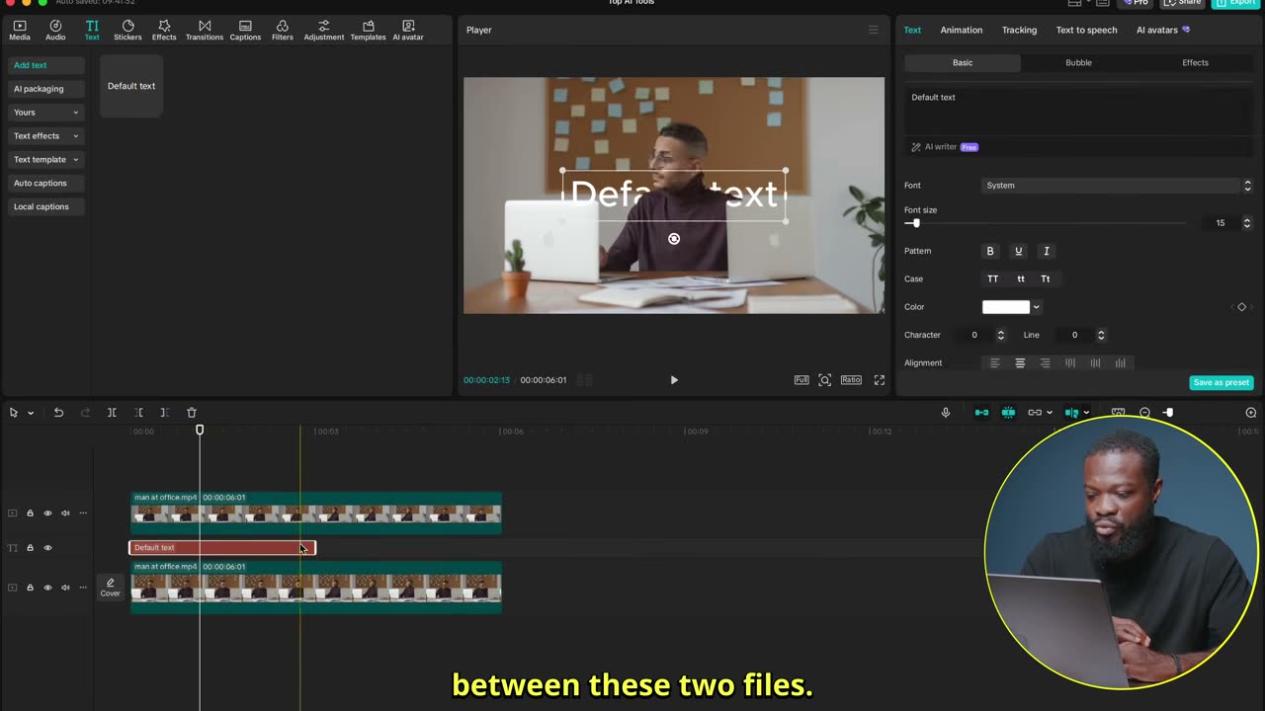1265x711 pixels.
Task: Toggle italic text pattern
Action: 1047,251
